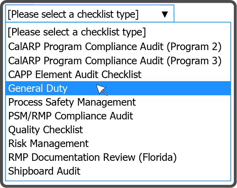The height and width of the screenshot is (188, 237).
Task: Select the placeholder option in the list
Action: [x=118, y=32]
